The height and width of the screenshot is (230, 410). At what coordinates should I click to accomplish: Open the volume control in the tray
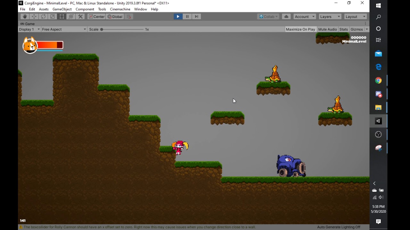[x=381, y=197]
